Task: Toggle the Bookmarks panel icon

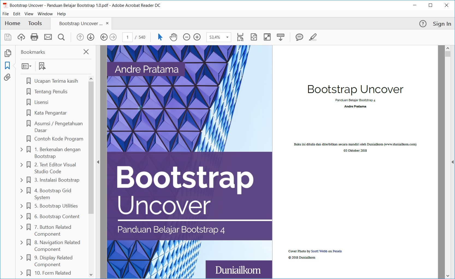Action: pyautogui.click(x=7, y=65)
